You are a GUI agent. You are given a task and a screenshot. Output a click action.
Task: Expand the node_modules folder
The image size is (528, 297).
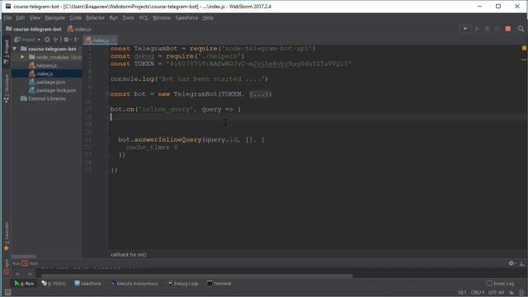point(22,57)
